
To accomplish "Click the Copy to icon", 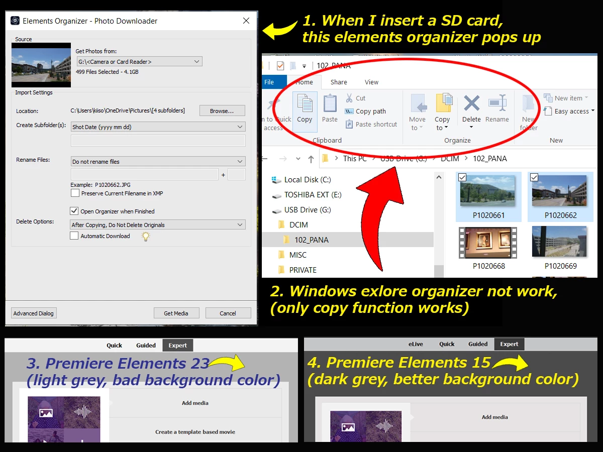I will [443, 103].
